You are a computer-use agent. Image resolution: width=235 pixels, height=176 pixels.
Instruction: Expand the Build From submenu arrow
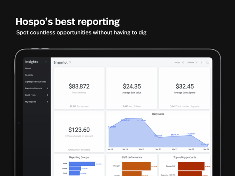(x=48, y=95)
